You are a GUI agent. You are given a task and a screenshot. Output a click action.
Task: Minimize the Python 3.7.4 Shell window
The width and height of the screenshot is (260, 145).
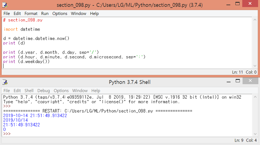[x=229, y=82]
